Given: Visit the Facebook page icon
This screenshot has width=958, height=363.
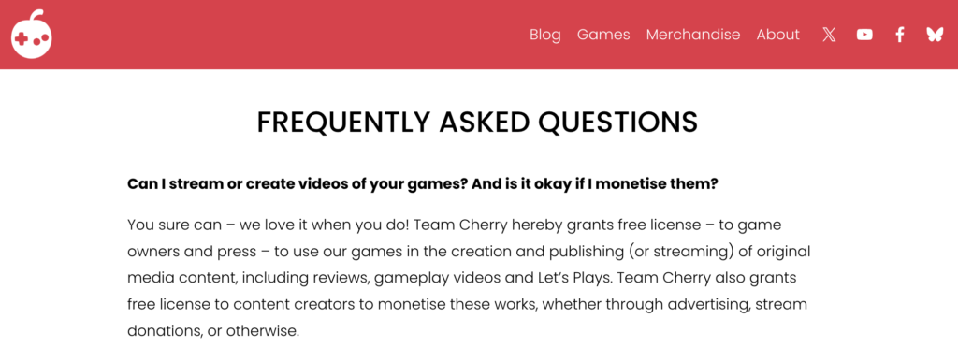Looking at the screenshot, I should pos(899,35).
